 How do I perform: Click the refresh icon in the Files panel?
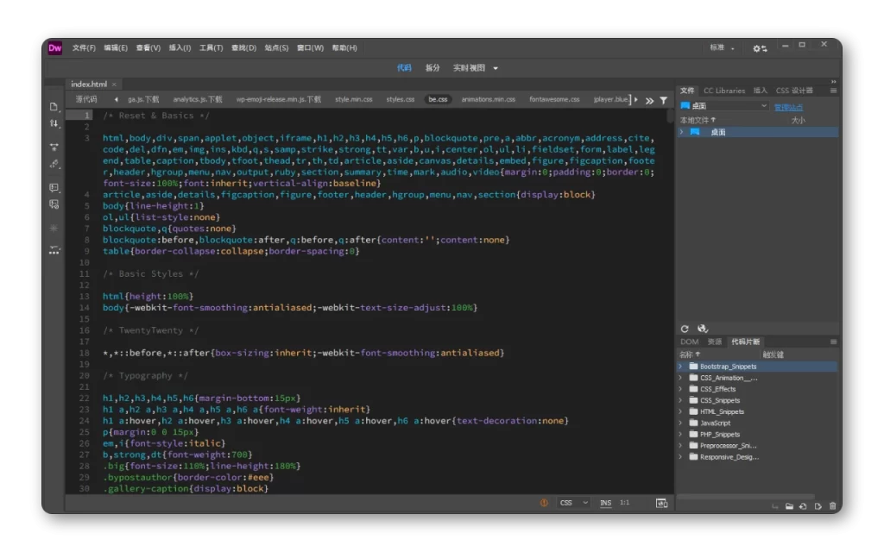[x=685, y=329]
